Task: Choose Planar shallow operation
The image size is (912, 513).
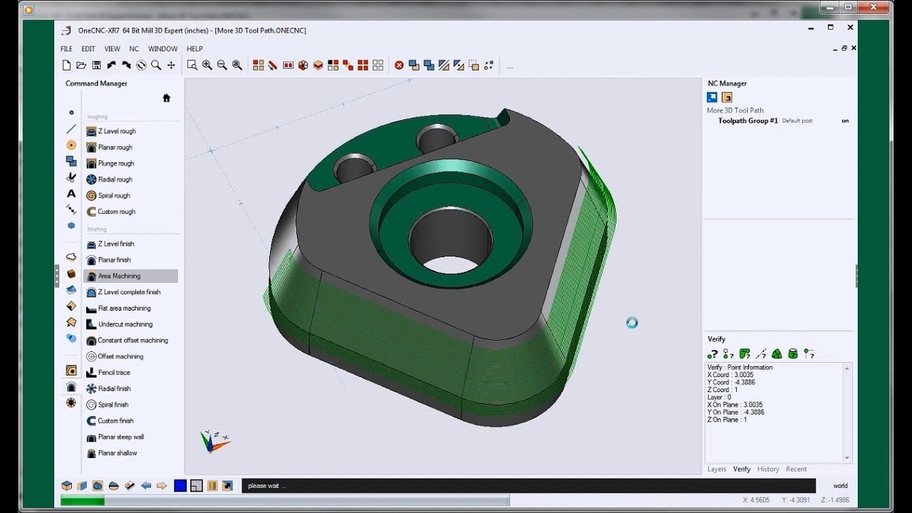Action: click(118, 453)
